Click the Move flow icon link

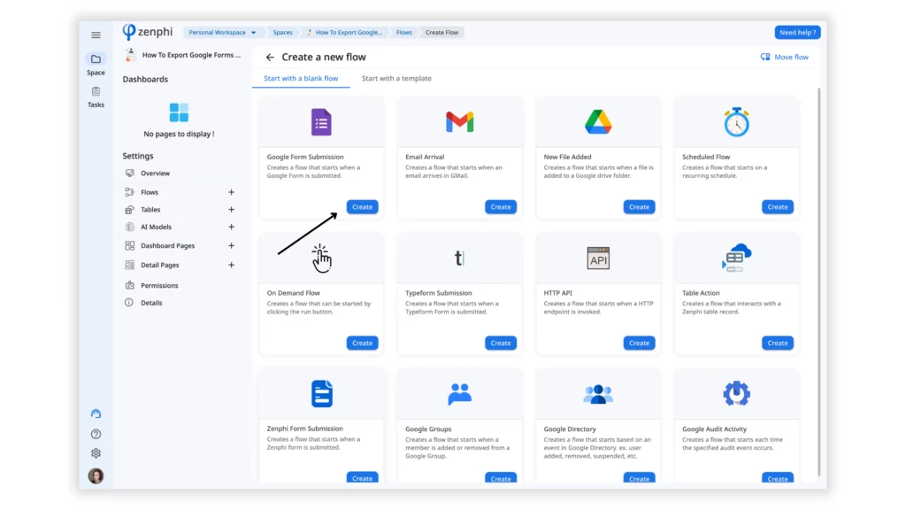(x=784, y=58)
